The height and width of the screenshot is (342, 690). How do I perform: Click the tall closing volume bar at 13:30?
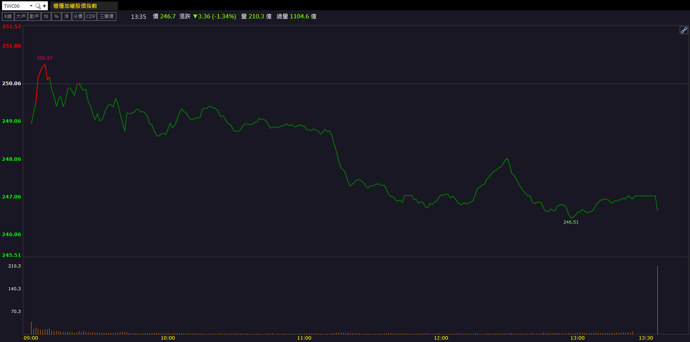click(x=657, y=300)
